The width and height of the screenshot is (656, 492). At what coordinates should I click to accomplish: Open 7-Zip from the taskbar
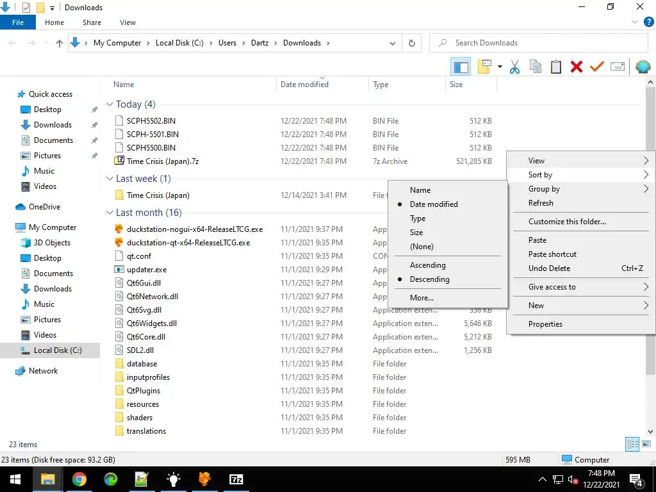coord(236,479)
